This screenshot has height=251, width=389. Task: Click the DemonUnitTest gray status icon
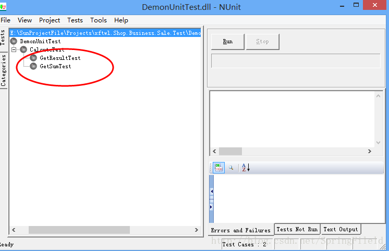click(x=14, y=41)
